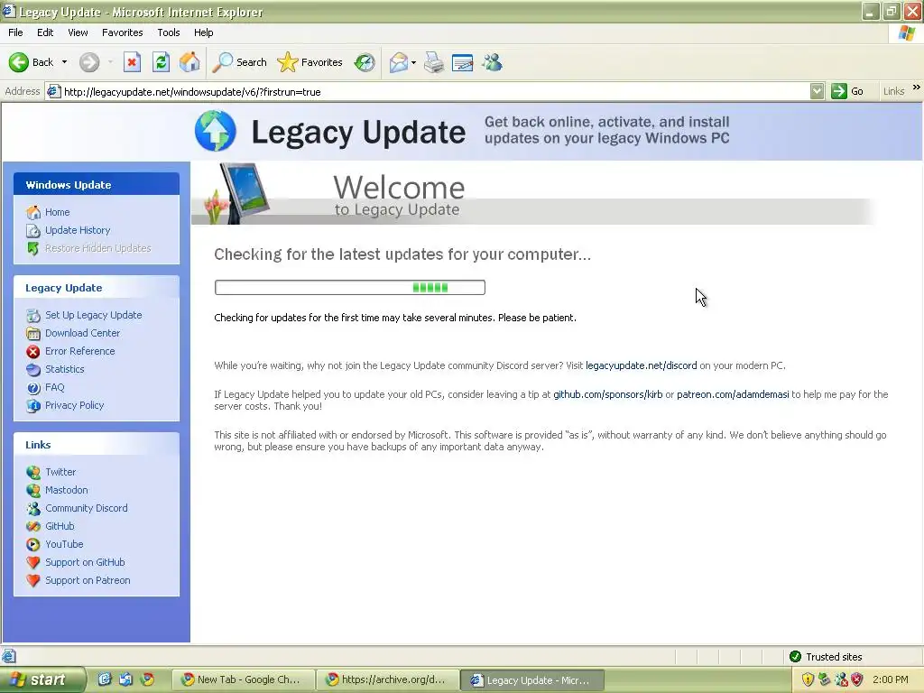Click Support on GitHub link

tap(85, 562)
